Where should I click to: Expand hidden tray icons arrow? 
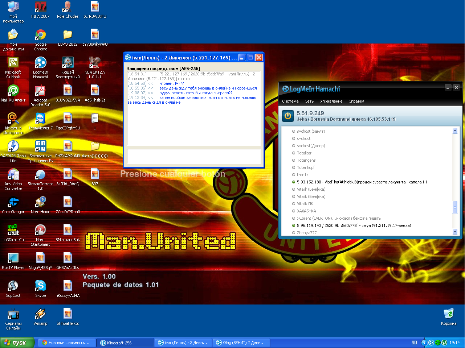pos(424,343)
